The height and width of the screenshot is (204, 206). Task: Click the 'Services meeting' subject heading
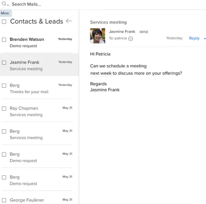[108, 22]
